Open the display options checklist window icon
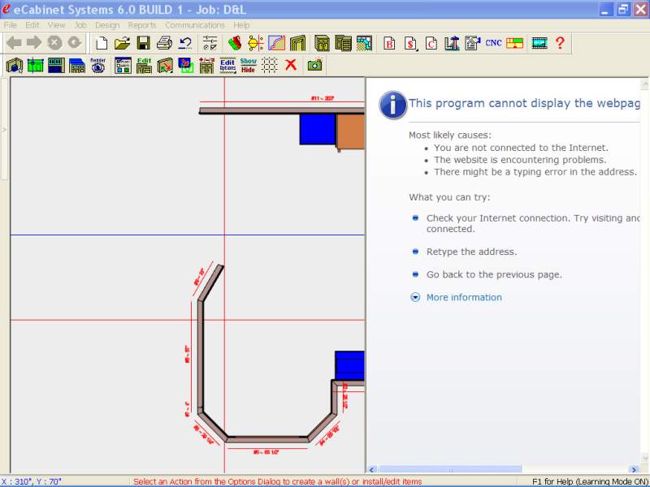Viewport: 650px width, 487px height. [x=123, y=66]
